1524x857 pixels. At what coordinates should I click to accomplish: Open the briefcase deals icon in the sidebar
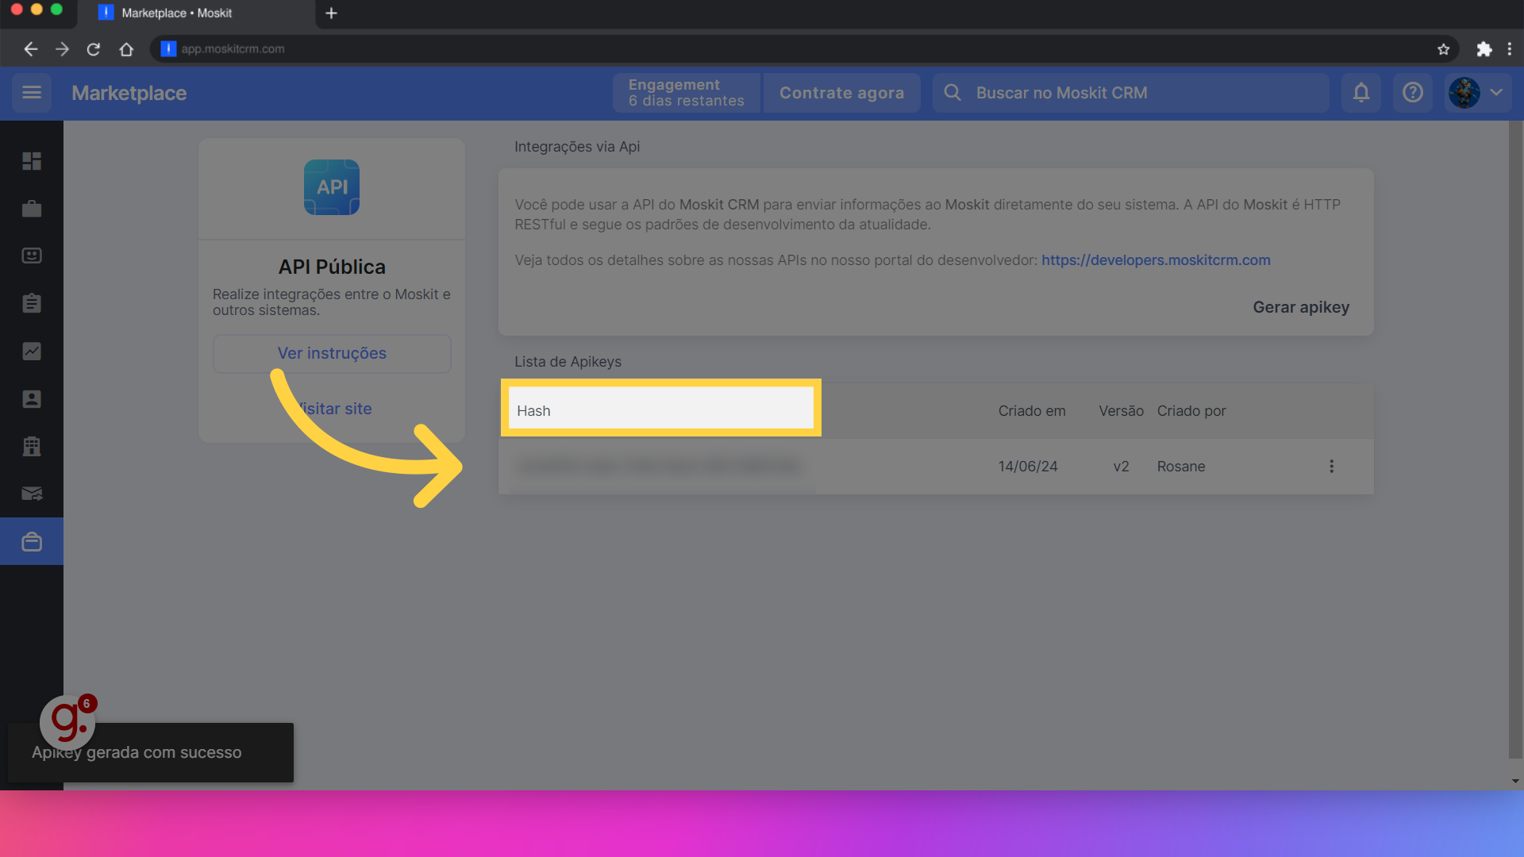click(x=32, y=209)
